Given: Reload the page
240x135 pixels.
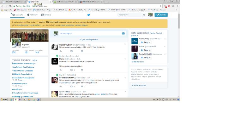Looking at the screenshot, I should (x=10, y=6).
